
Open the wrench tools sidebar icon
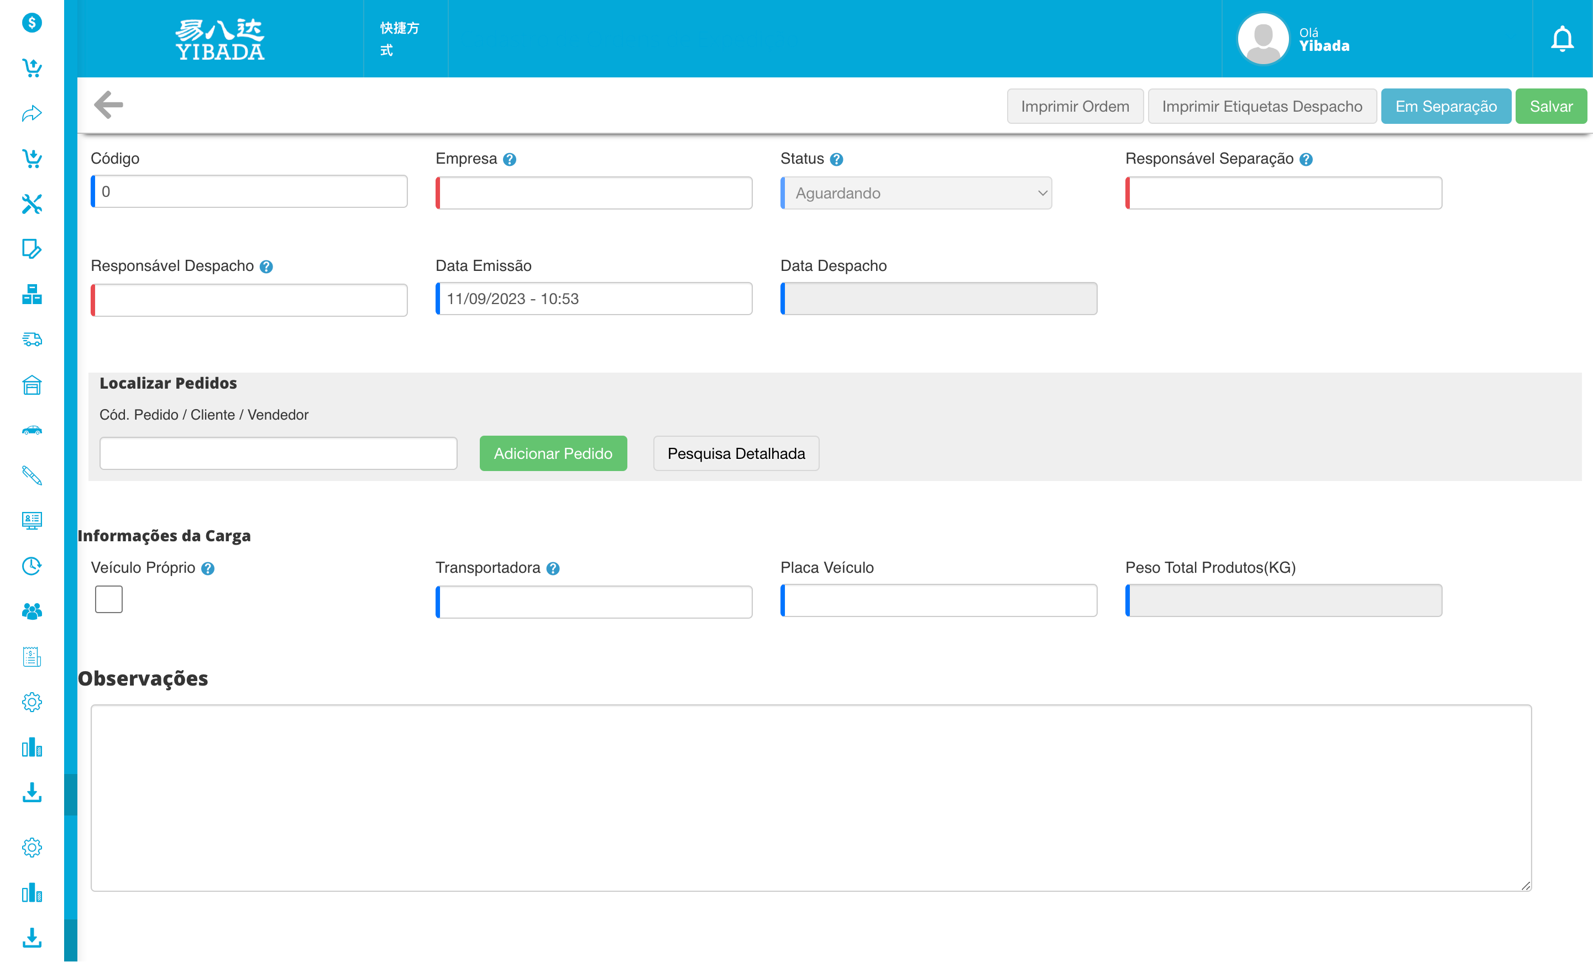pyautogui.click(x=32, y=203)
